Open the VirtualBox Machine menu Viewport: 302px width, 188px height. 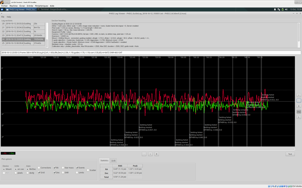point(14,6)
